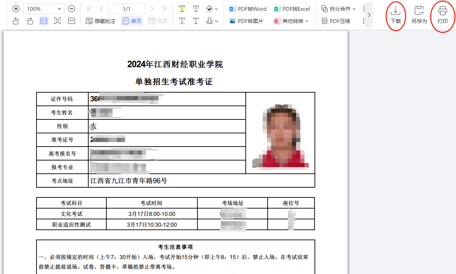456x274 pixels.
Task: Toggle 隐藏批注 to hide annotations
Action: (100, 21)
